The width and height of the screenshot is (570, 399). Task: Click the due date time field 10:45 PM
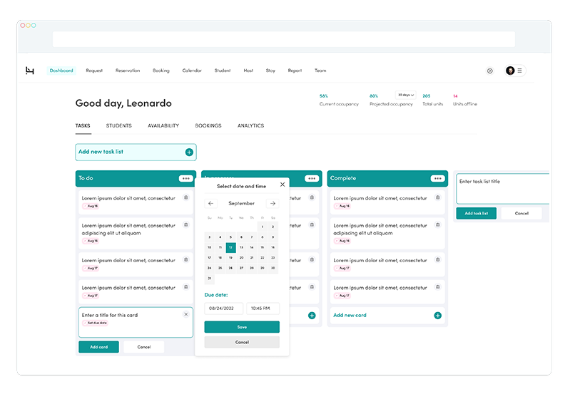(x=263, y=309)
